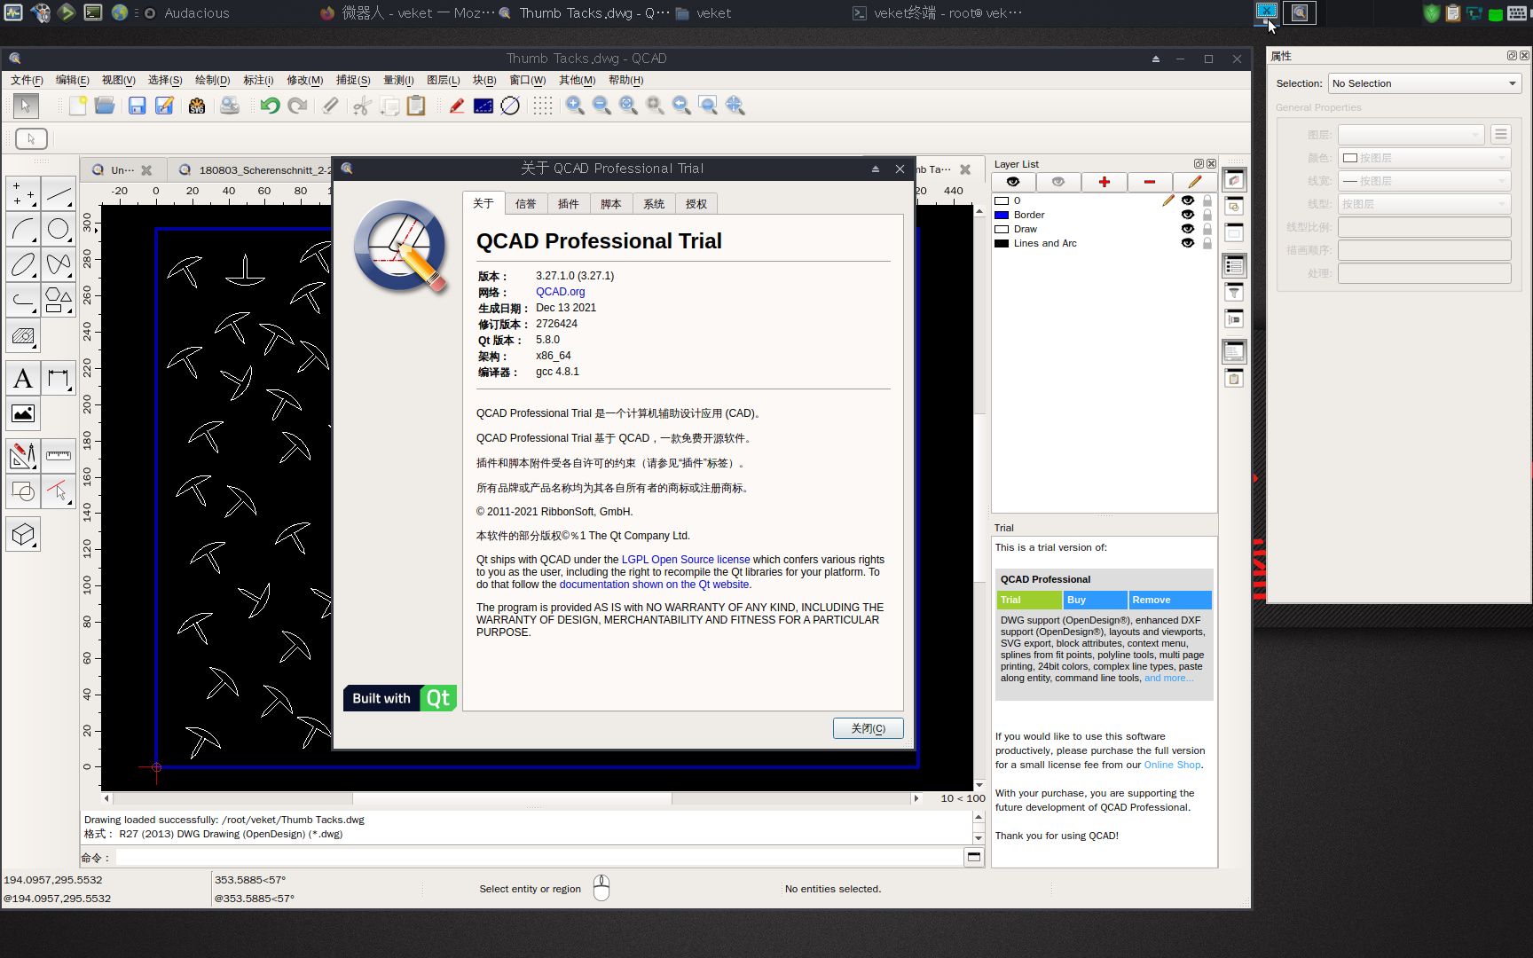Click the Redo arrow icon
1533x958 pixels.
click(x=298, y=106)
